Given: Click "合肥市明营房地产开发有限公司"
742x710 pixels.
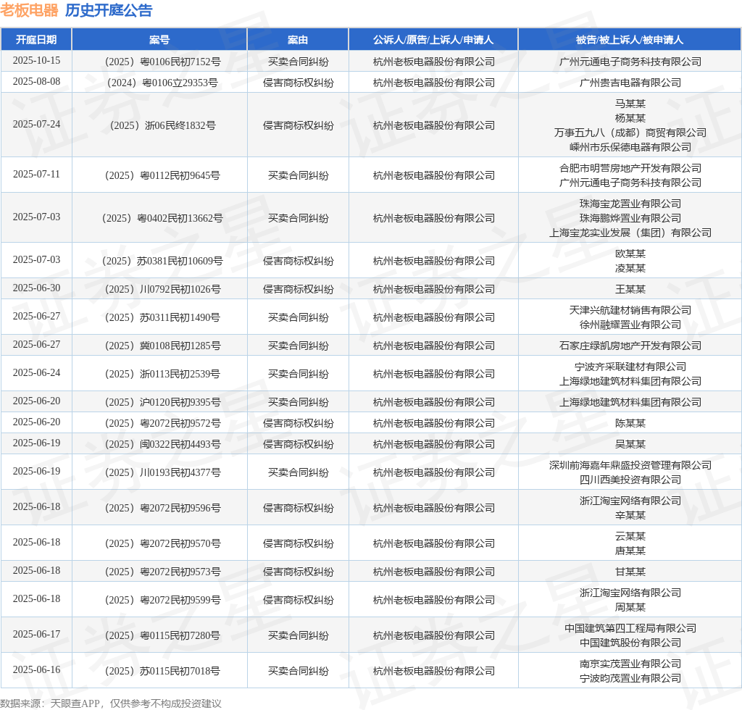Looking at the screenshot, I should (x=630, y=168).
